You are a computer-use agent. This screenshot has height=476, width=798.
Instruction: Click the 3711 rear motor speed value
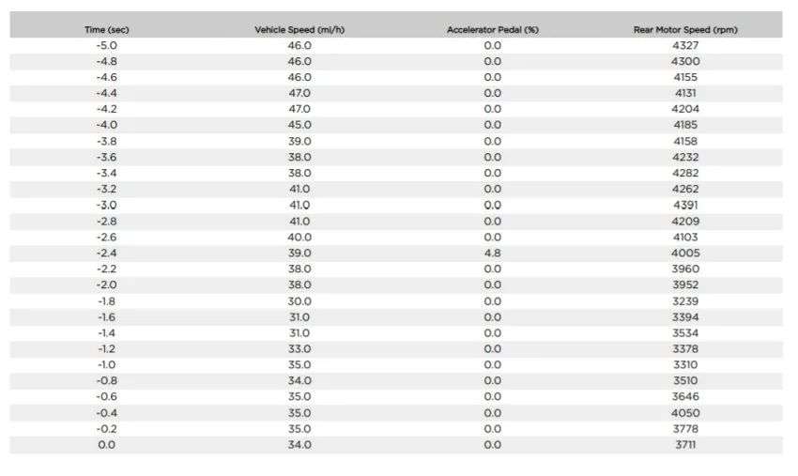tap(685, 445)
